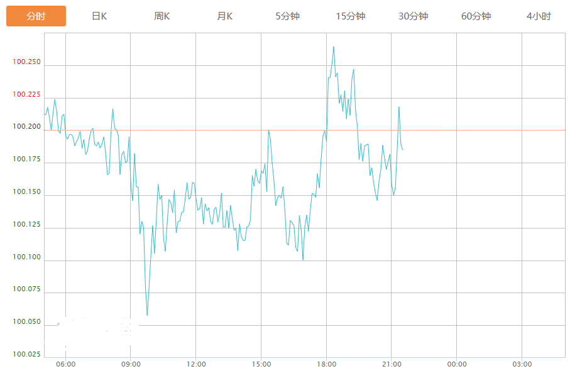The width and height of the screenshot is (570, 371).
Task: Open the 周K weekly chart tab
Action: [x=162, y=16]
